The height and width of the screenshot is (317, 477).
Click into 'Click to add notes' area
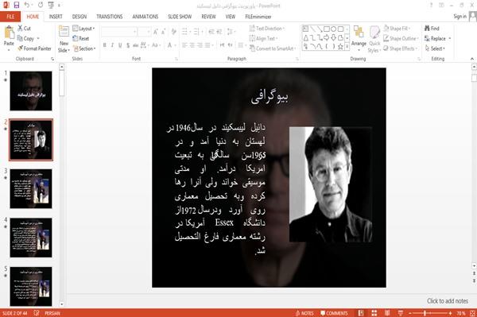click(x=447, y=301)
